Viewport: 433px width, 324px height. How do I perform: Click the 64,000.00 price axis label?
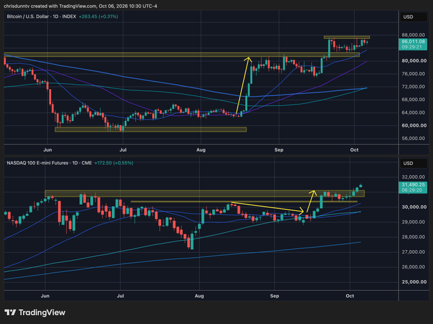413,113
